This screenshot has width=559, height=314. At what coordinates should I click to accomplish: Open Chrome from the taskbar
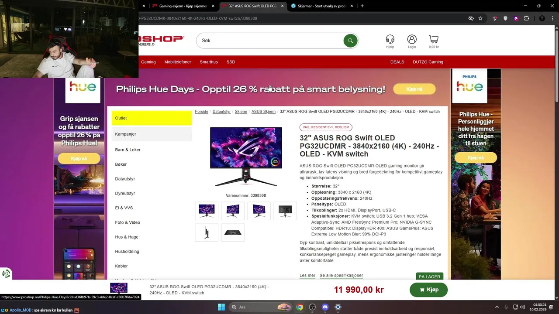300,307
